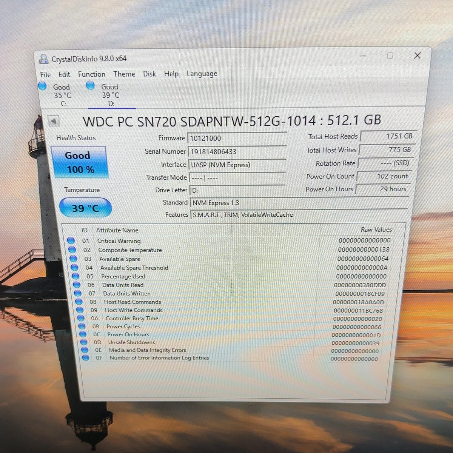This screenshot has width=453, height=453.
Task: Click the Available Spare Threshold status orb
Action: point(74,267)
